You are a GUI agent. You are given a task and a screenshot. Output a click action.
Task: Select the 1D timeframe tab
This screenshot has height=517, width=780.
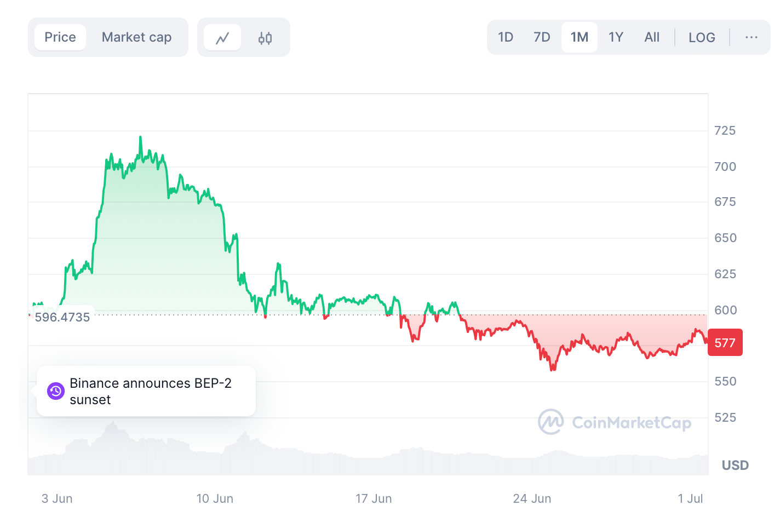[506, 37]
